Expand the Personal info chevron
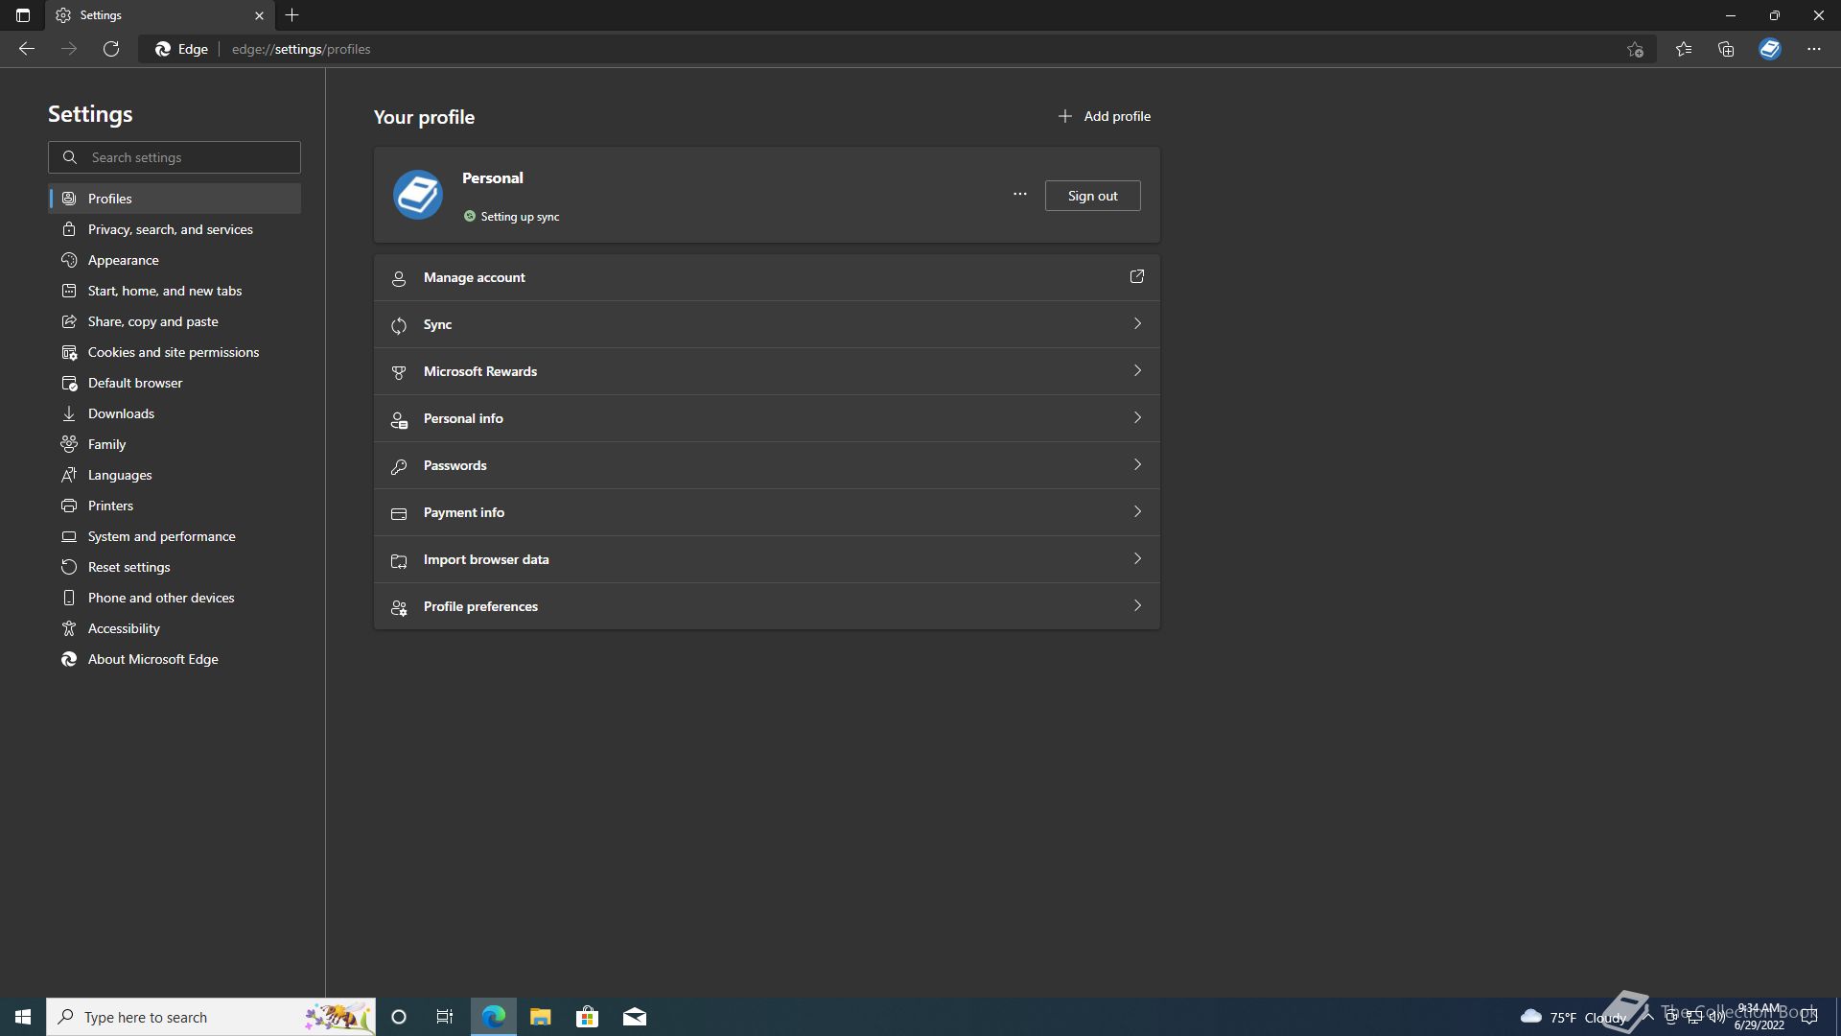 point(1137,417)
